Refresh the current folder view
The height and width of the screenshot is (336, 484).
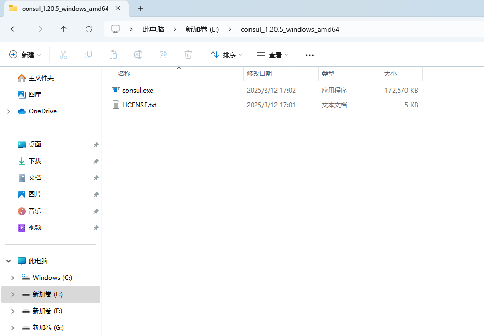89,29
